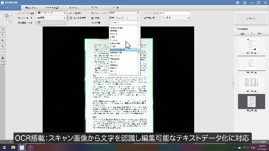Switch to the third tab in tab bar
Image resolution: width=269 pixels, height=151 pixels.
click(x=52, y=8)
